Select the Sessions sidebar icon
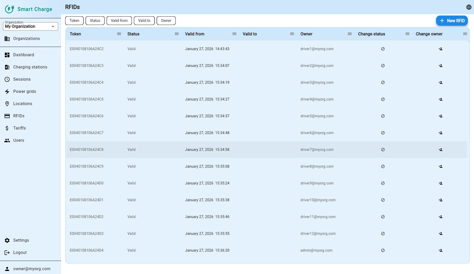This screenshot has width=474, height=274. coord(7,79)
